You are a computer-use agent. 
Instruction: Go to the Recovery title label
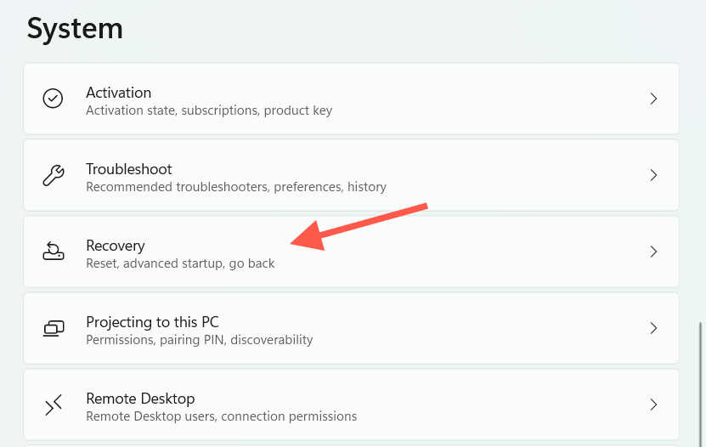pyautogui.click(x=116, y=246)
